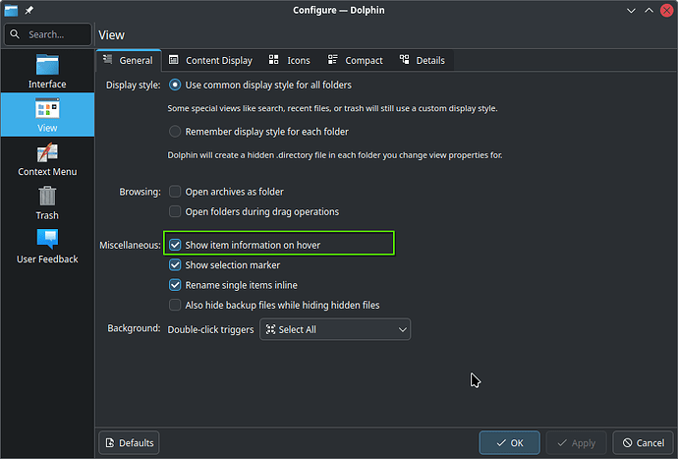Click the hidden .directory file explanation text
Viewport: 678px width, 459px height.
335,155
